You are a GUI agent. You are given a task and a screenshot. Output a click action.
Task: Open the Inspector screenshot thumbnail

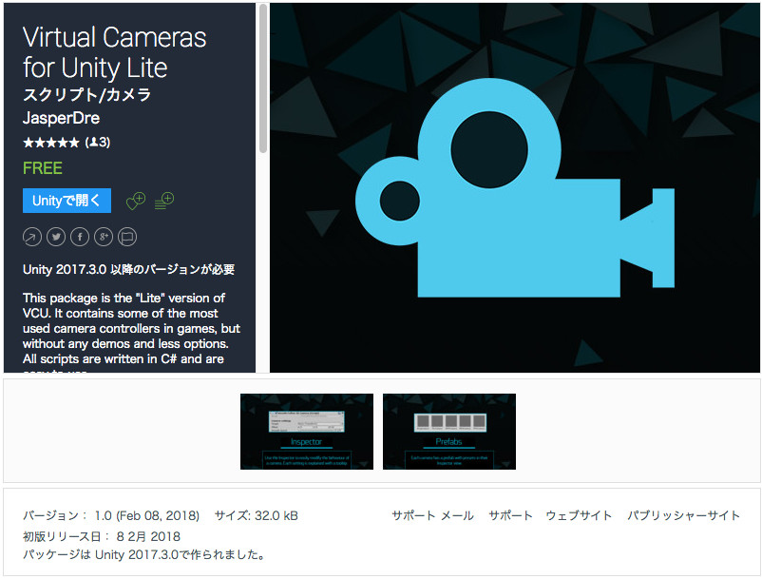pyautogui.click(x=307, y=432)
